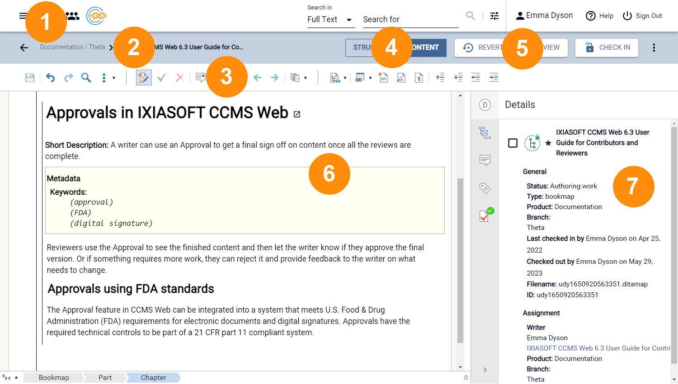Open the Documentation / Theta breadcrumb link
This screenshot has height=384, width=678.
coord(72,47)
